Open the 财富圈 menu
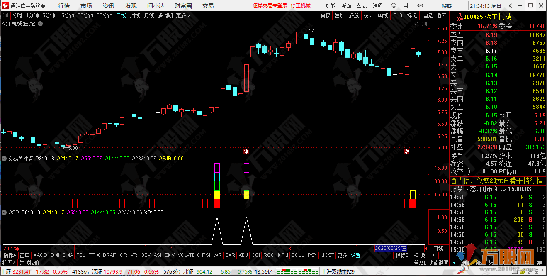The image size is (547, 276). pos(183,6)
